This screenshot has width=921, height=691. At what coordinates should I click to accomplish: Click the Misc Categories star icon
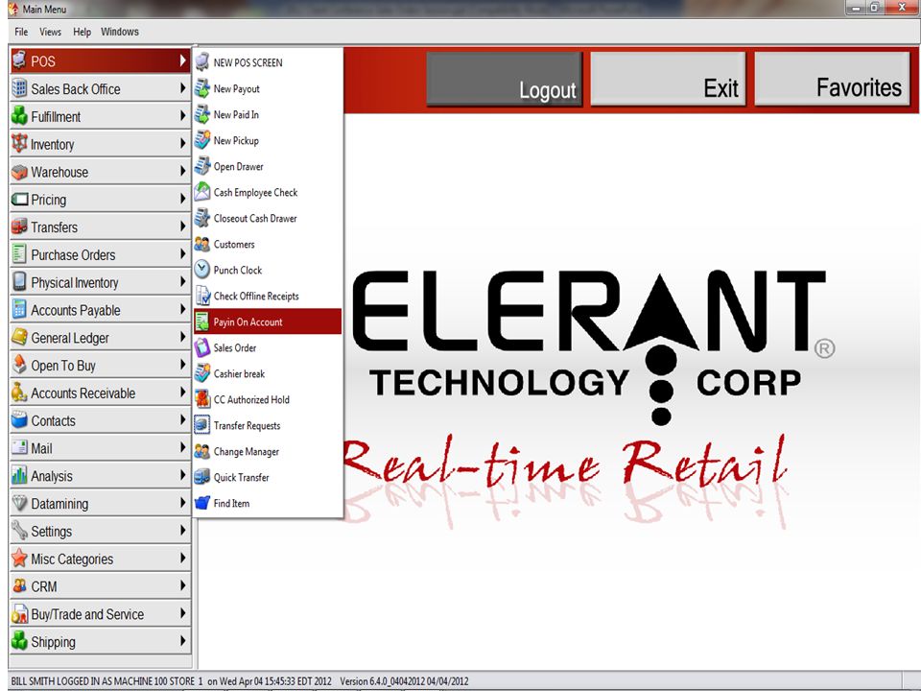coord(19,559)
